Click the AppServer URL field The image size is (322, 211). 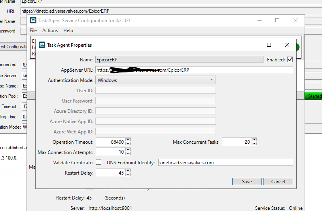[194, 70]
